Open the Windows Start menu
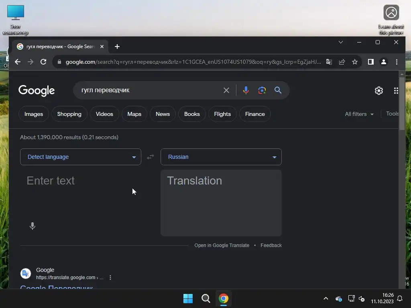This screenshot has height=308, width=411. (x=188, y=298)
